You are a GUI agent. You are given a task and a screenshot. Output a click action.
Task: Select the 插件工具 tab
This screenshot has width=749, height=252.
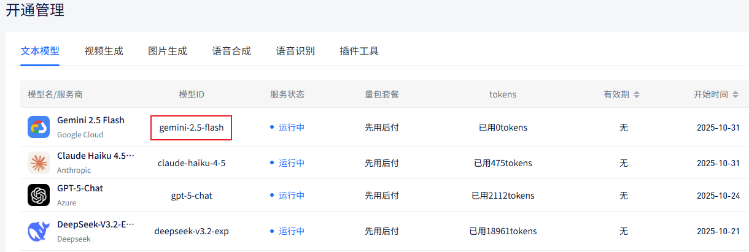pyautogui.click(x=359, y=51)
